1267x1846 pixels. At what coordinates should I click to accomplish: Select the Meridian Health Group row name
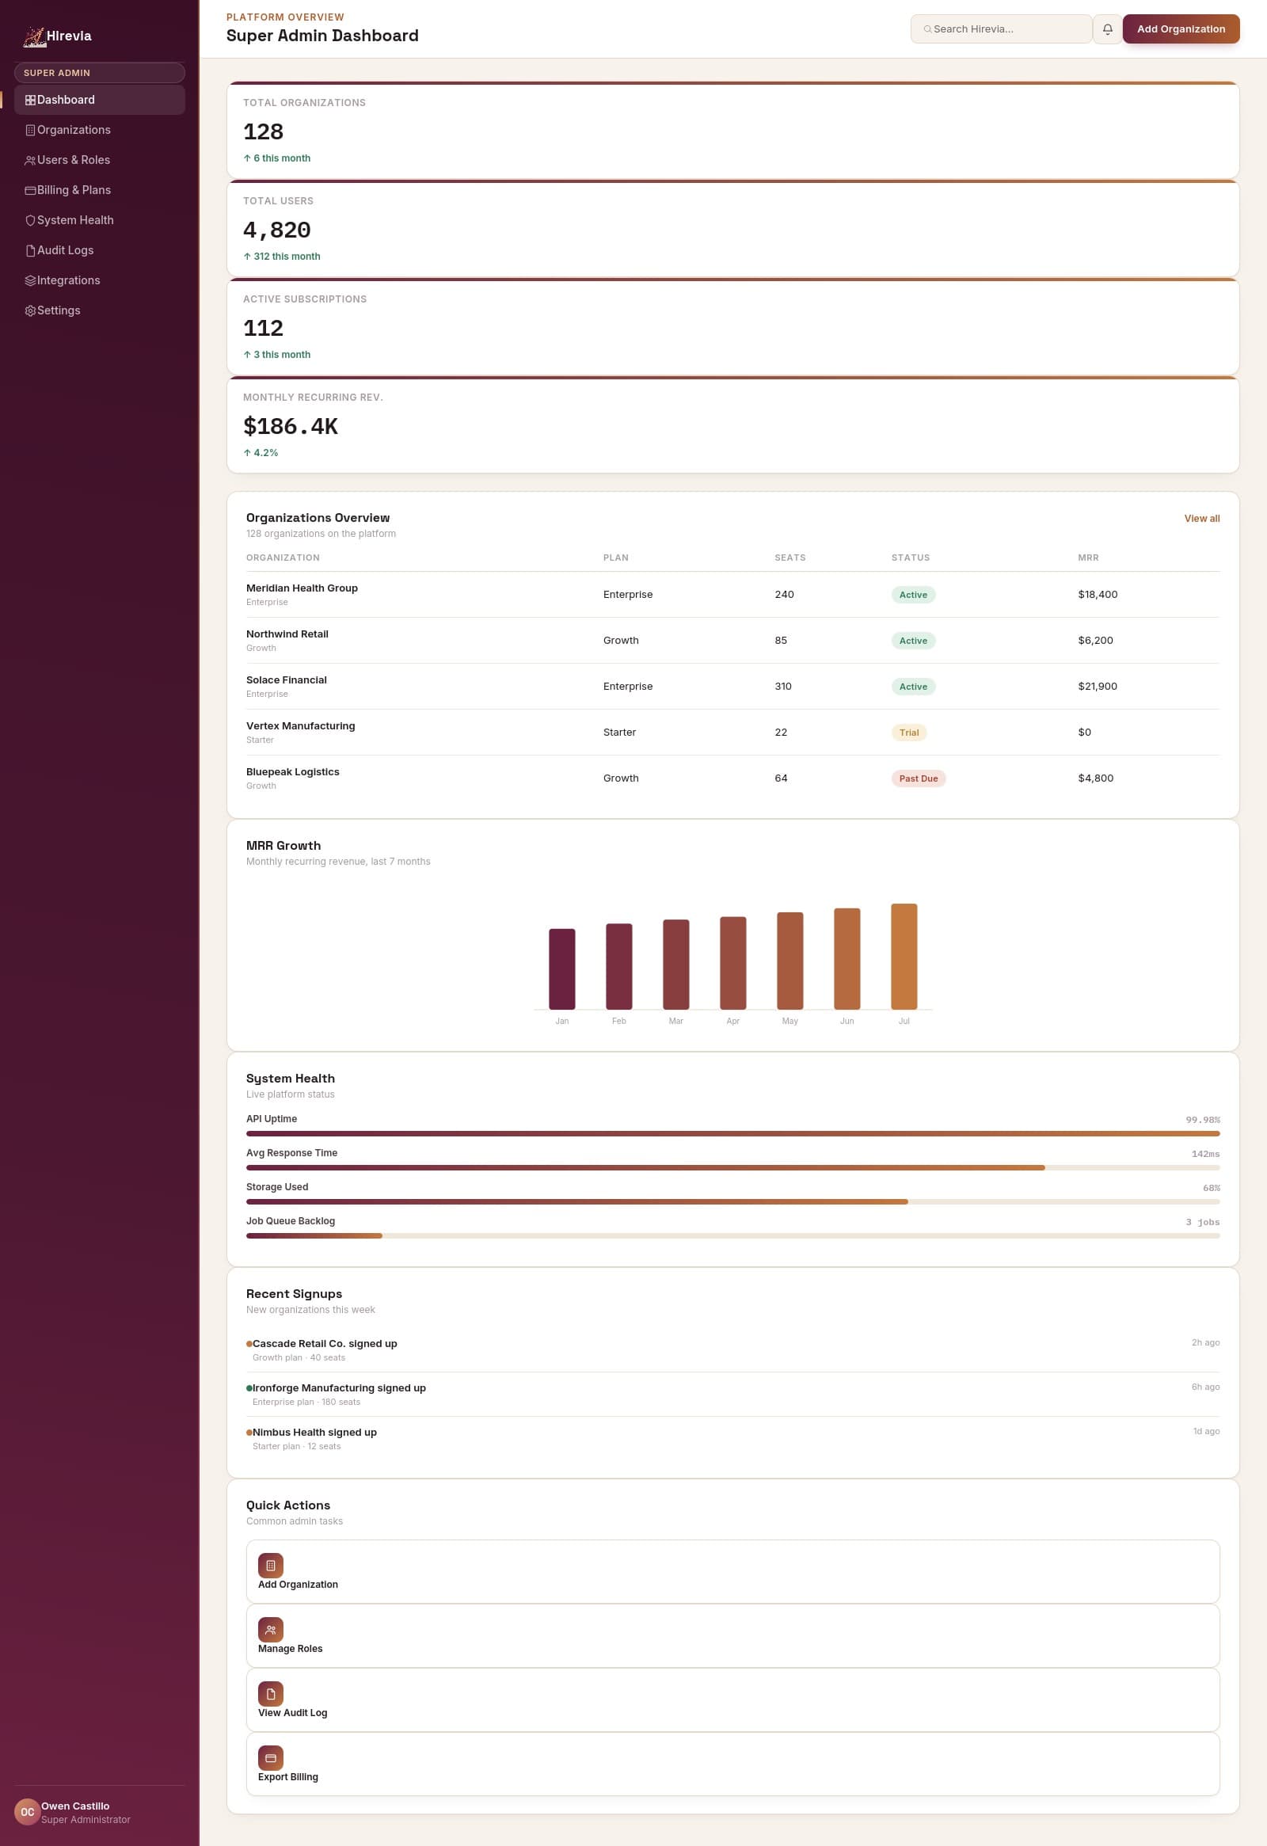click(x=302, y=588)
